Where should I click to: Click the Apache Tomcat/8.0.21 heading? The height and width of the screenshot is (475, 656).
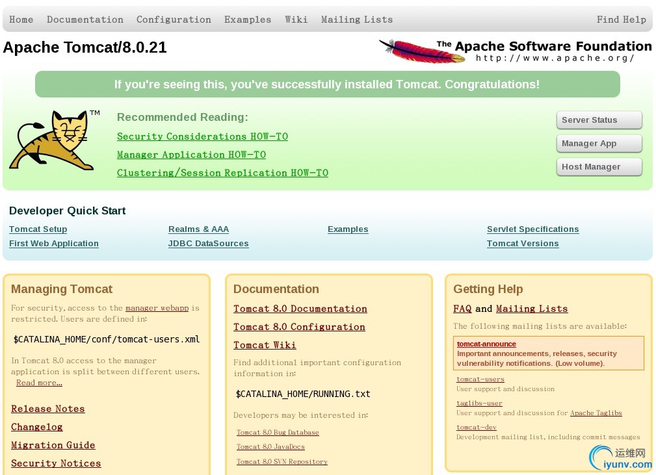(x=85, y=47)
